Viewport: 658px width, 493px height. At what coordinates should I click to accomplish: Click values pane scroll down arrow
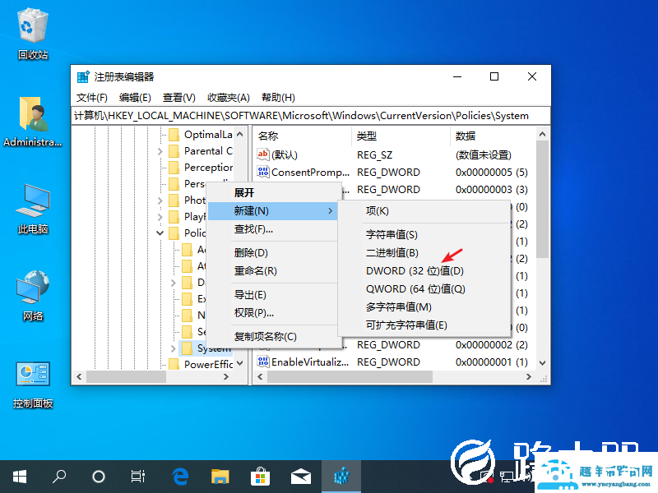(542, 363)
